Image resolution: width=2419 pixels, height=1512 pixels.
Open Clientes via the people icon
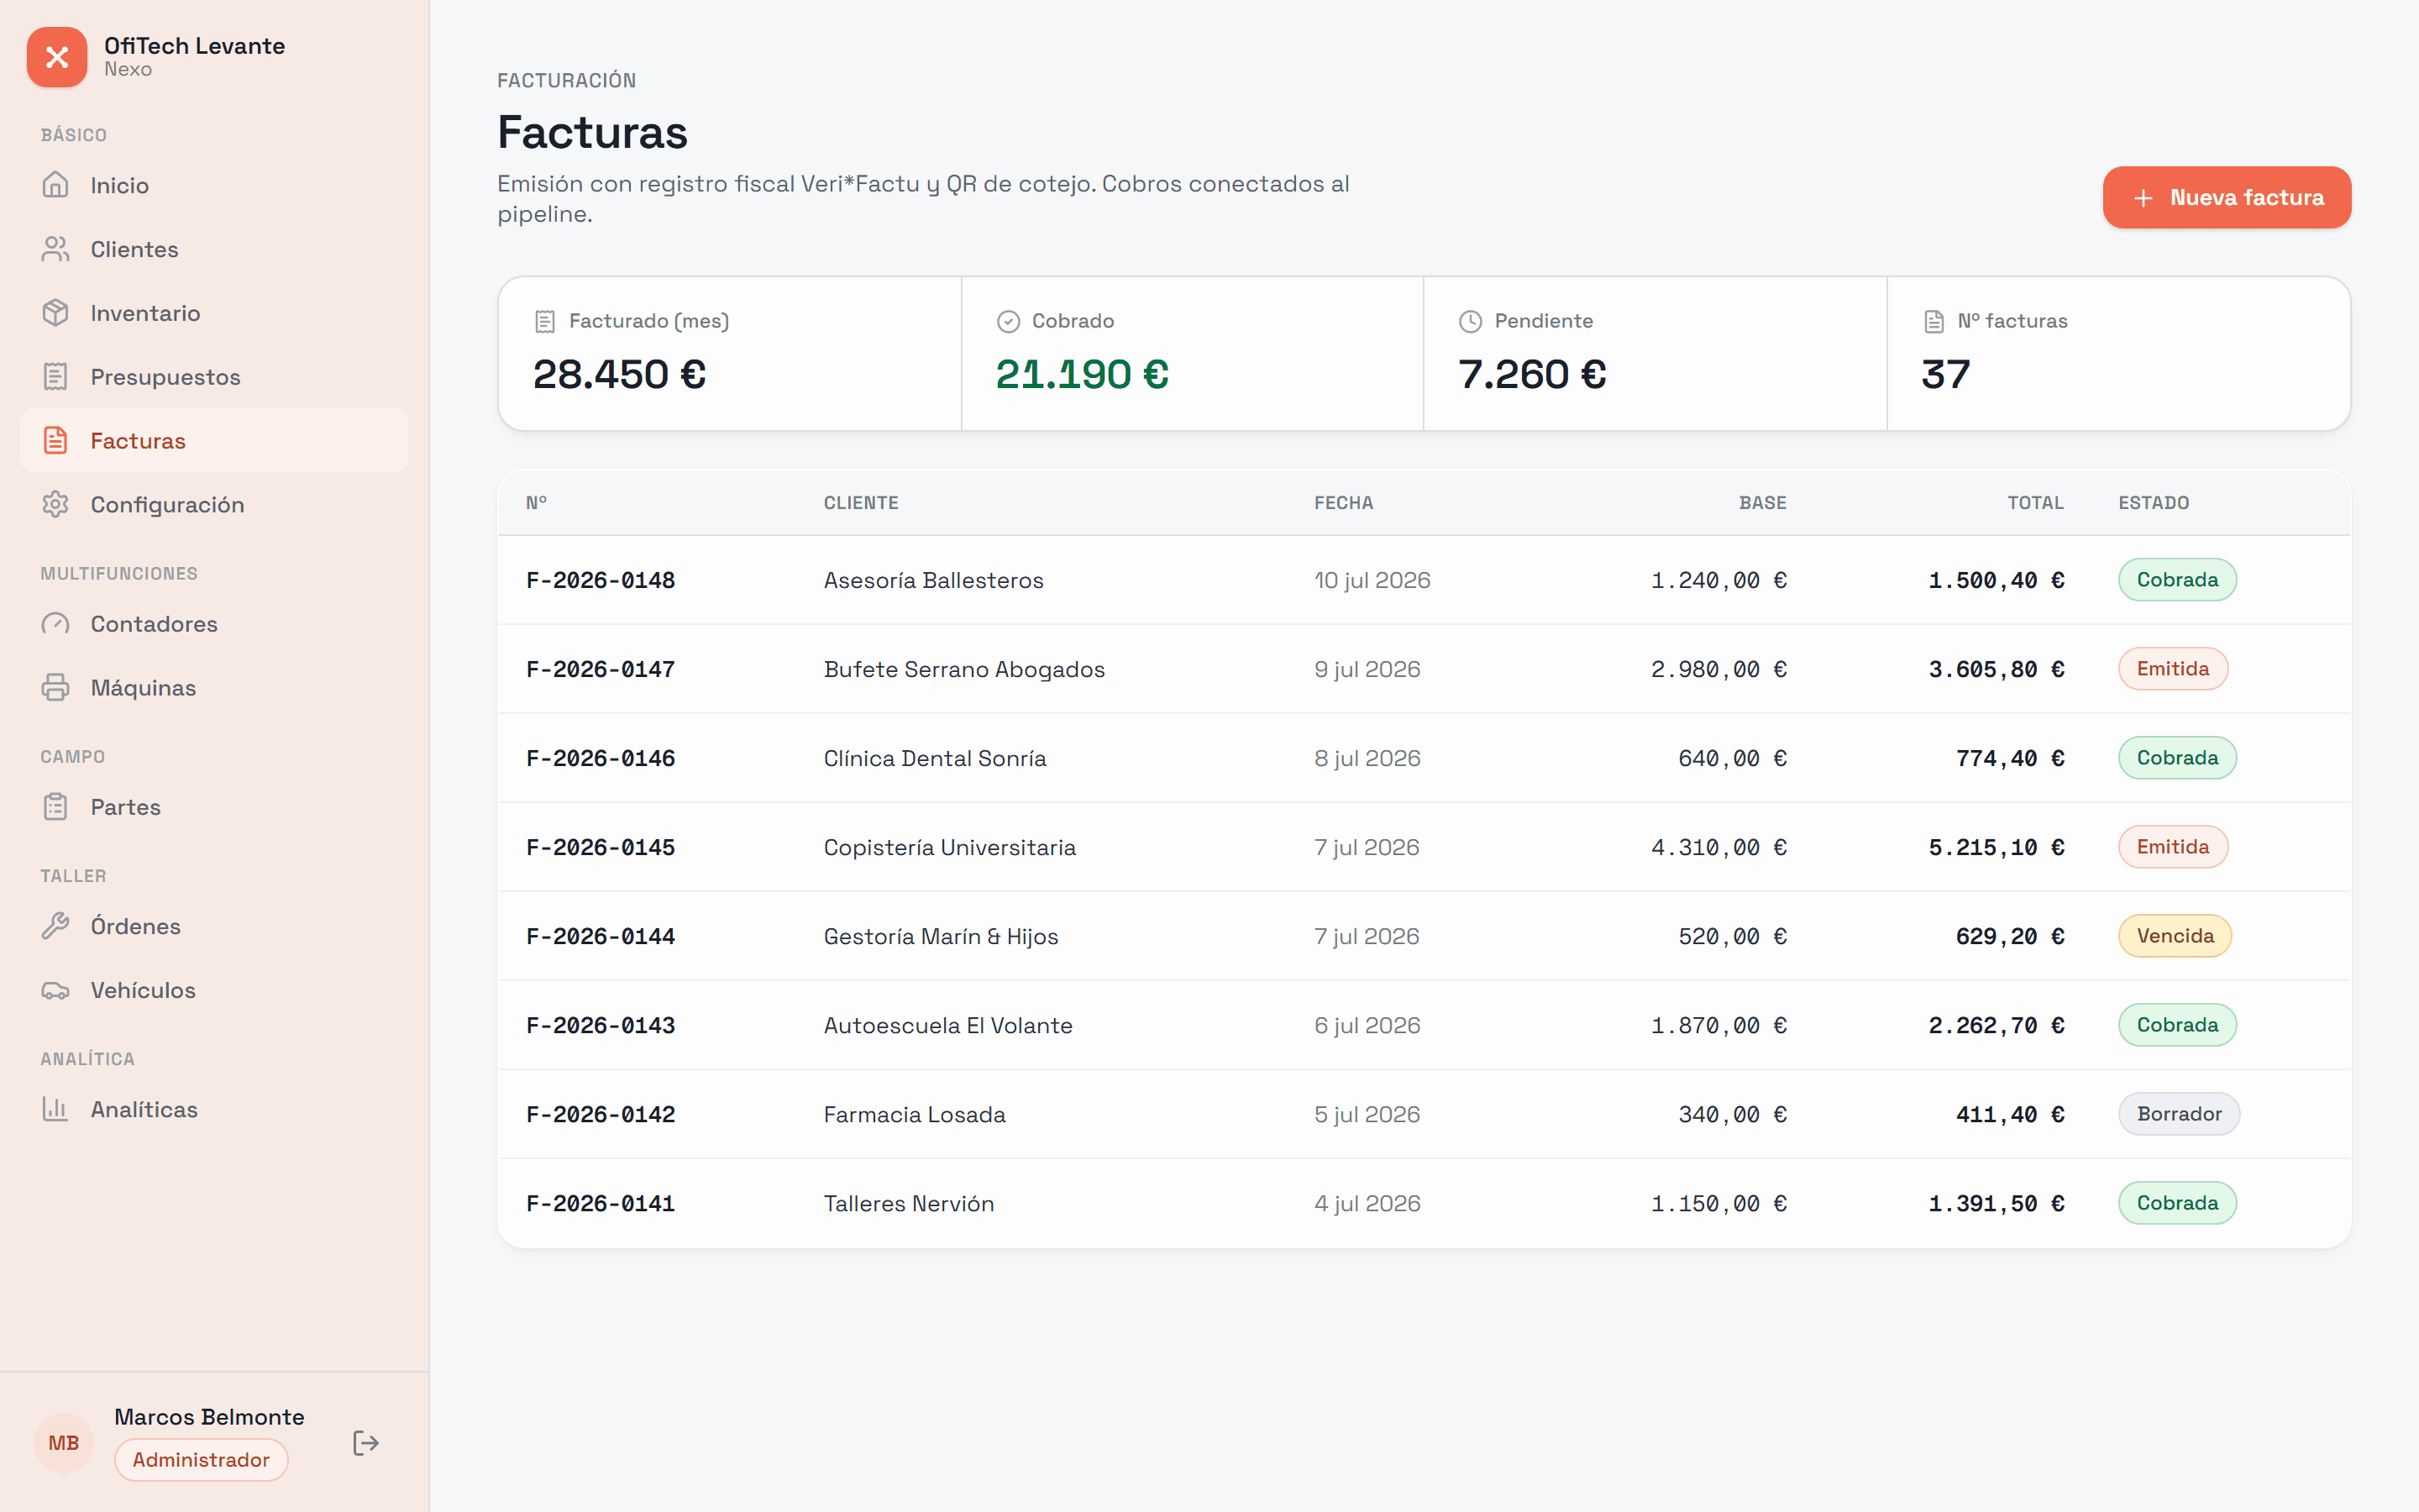click(56, 249)
